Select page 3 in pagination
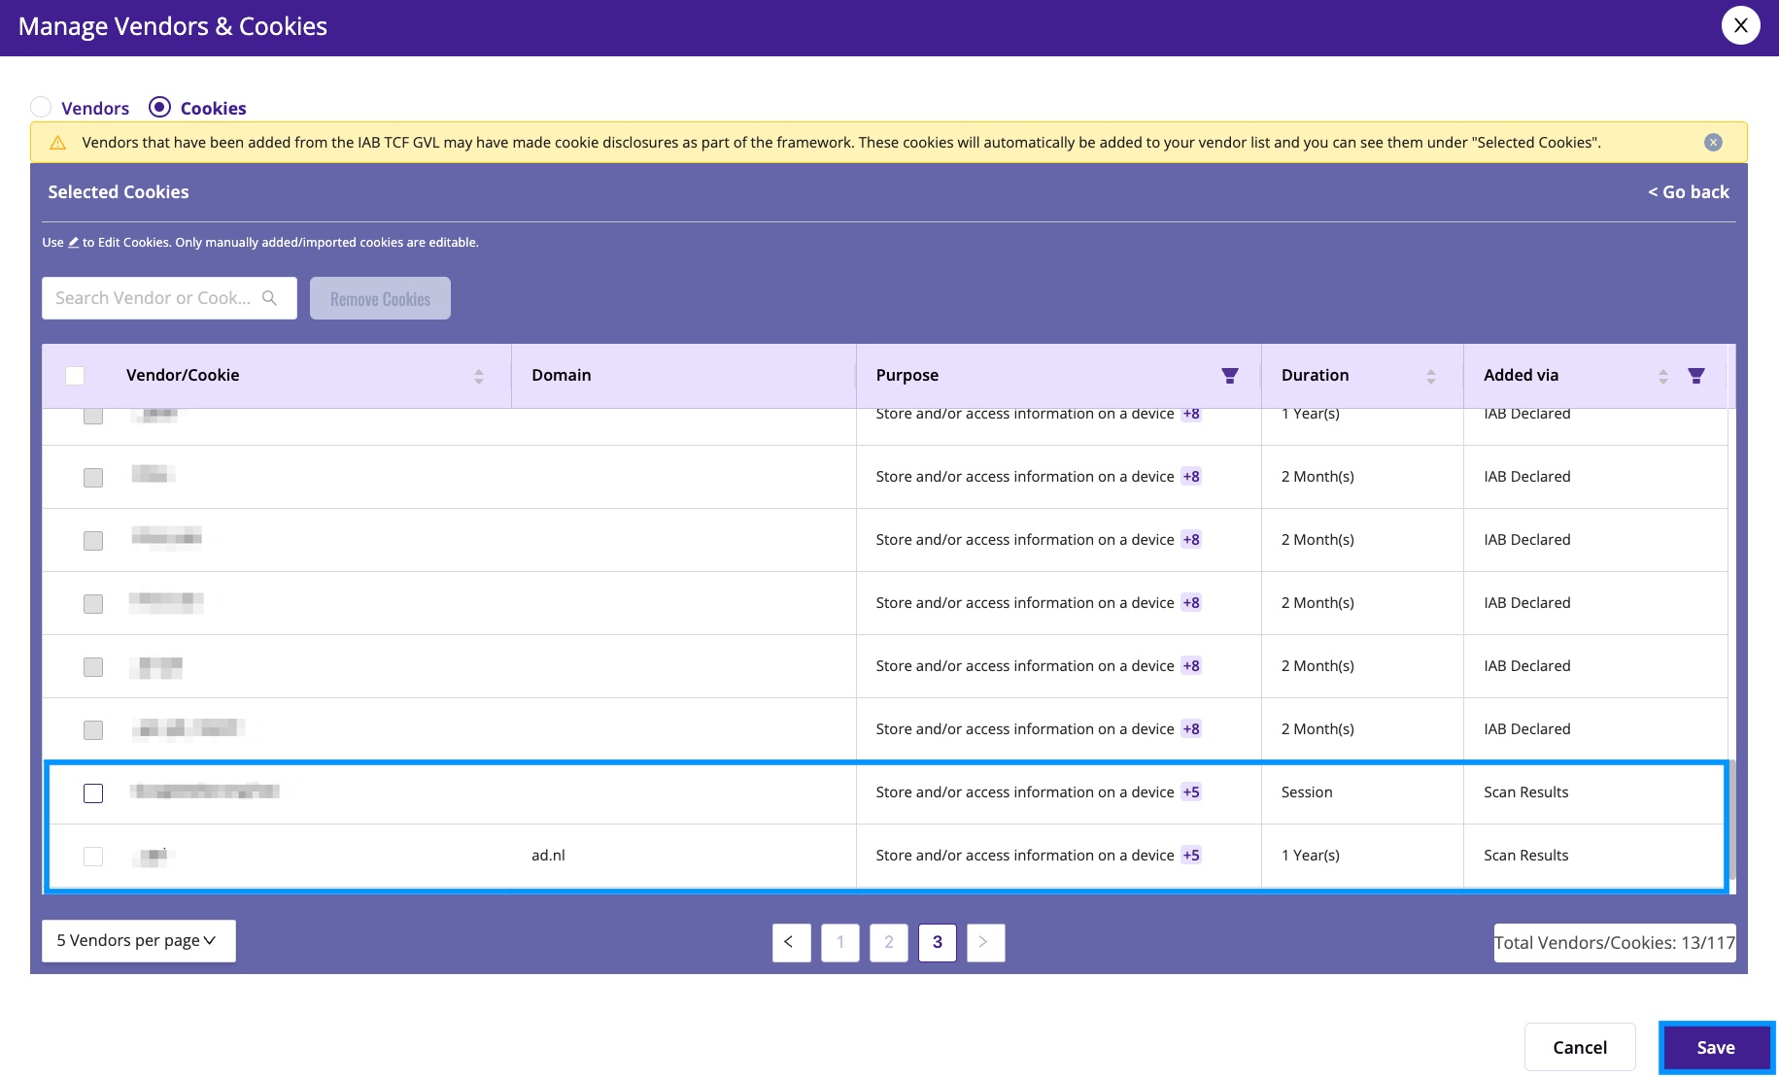This screenshot has height=1078, width=1779. (x=938, y=943)
